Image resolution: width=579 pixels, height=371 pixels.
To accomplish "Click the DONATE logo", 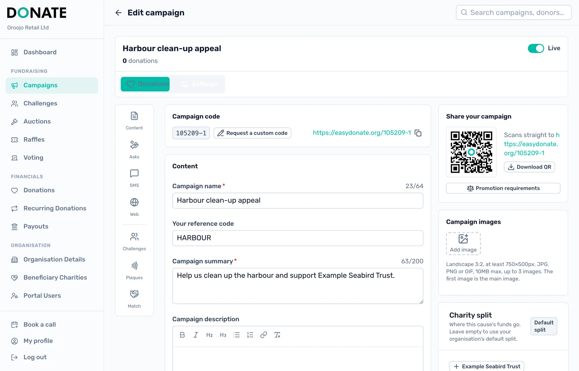I will pos(37,13).
